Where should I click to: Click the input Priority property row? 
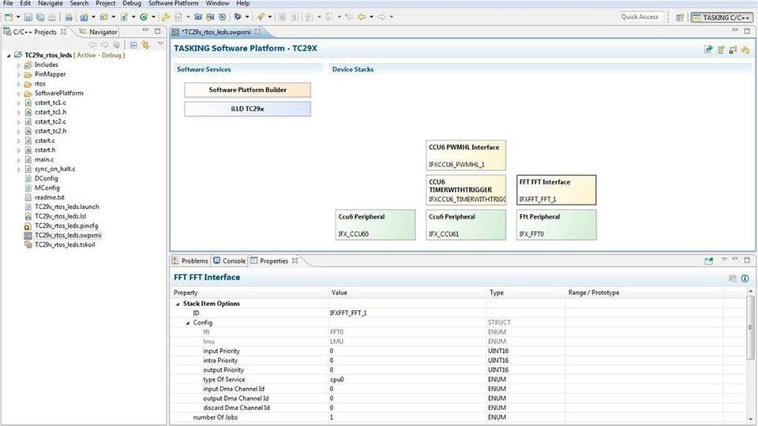click(460, 351)
